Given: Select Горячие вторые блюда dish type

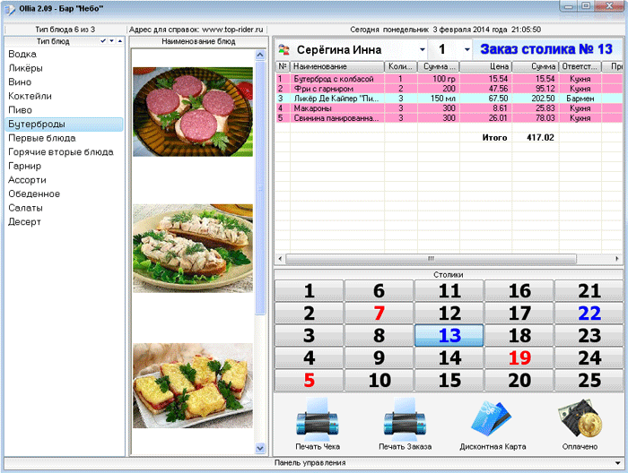Looking at the screenshot, I should [x=64, y=152].
